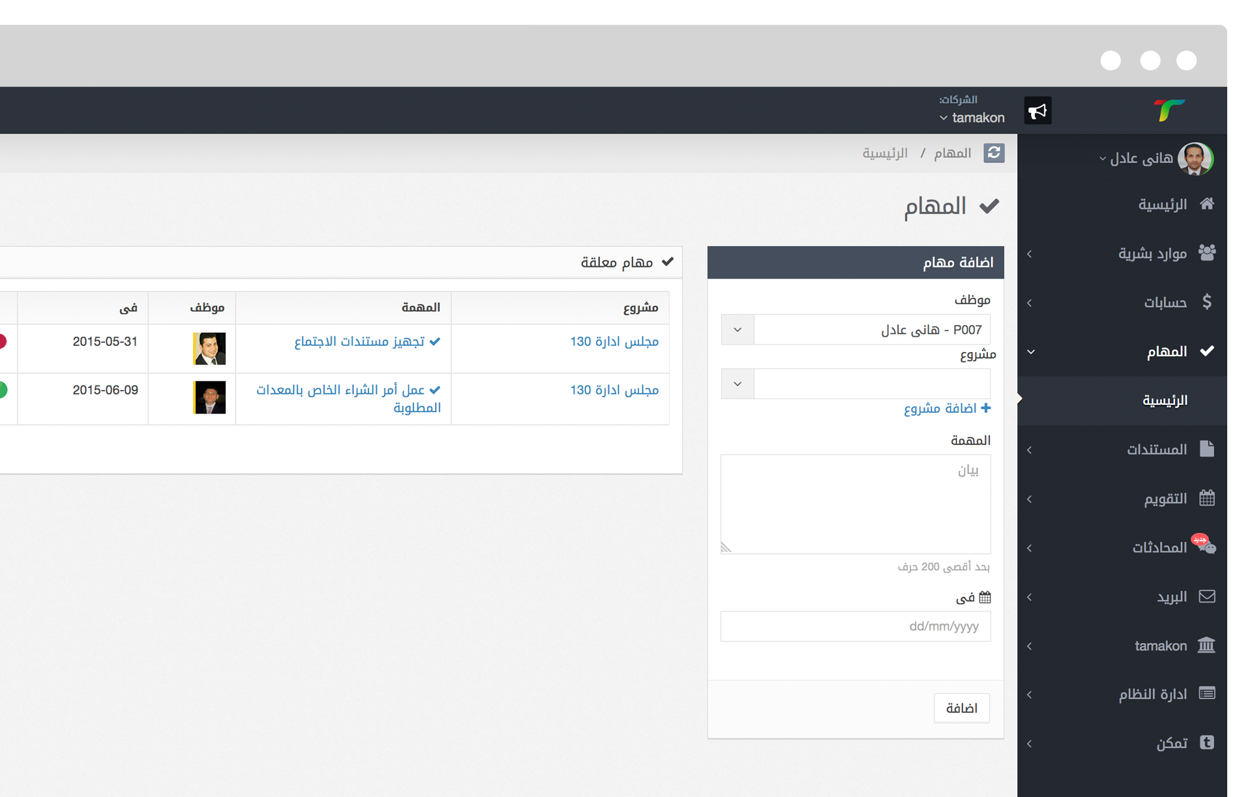Click the التقويم calendar icon
Viewport: 1252px width, 797px height.
1206,498
